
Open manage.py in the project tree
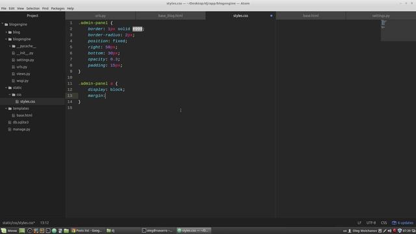pos(21,129)
